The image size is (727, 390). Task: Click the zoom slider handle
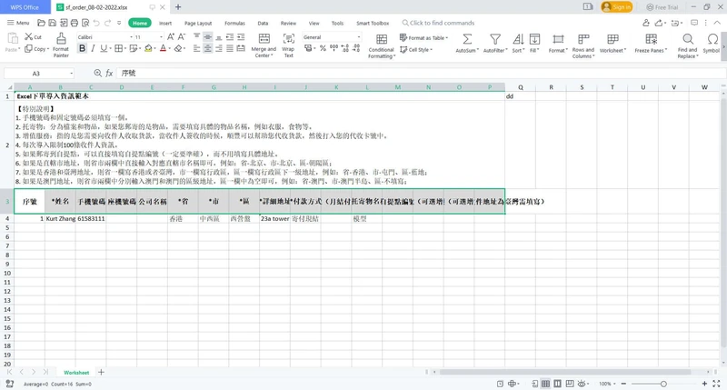click(x=663, y=384)
